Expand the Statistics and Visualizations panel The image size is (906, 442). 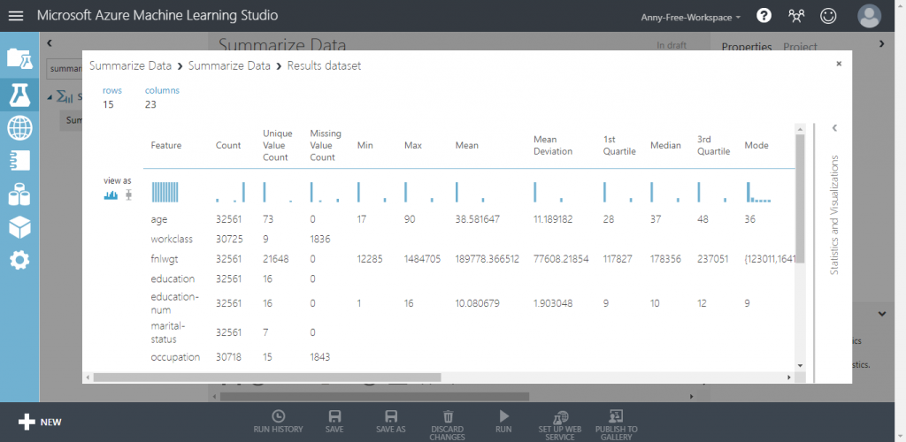click(x=833, y=128)
